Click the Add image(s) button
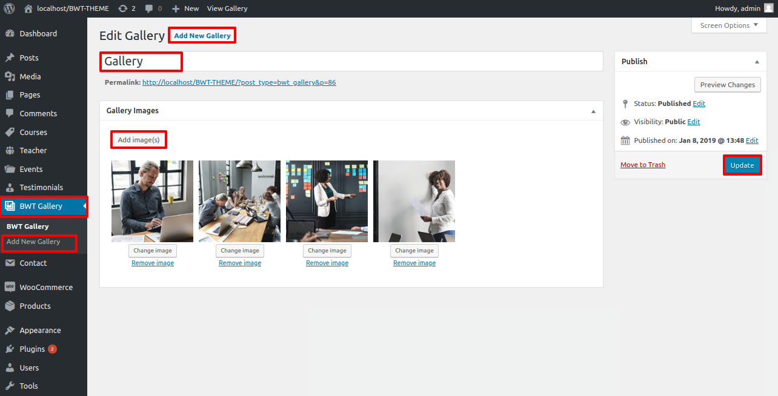Image resolution: width=778 pixels, height=396 pixels. tap(139, 140)
